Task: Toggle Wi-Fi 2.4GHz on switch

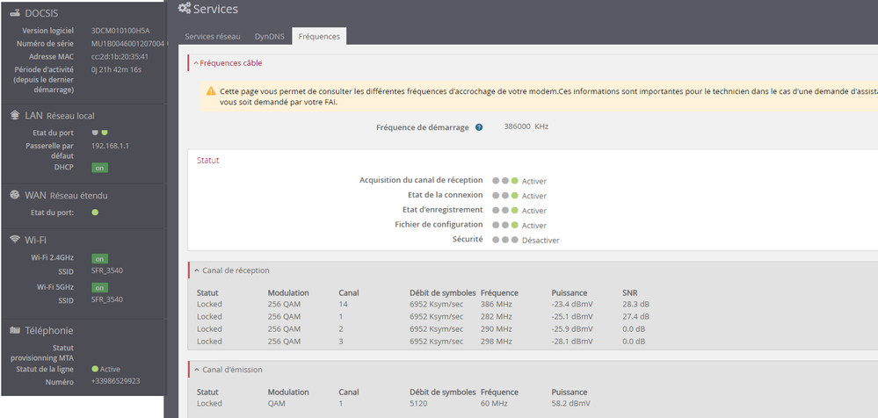Action: [x=100, y=258]
